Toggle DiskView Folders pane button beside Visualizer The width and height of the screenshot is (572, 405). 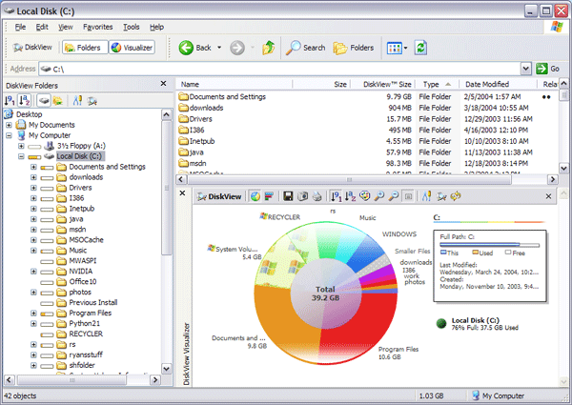click(x=85, y=48)
